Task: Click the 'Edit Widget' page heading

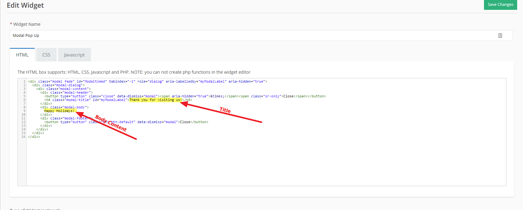Action: pos(25,5)
